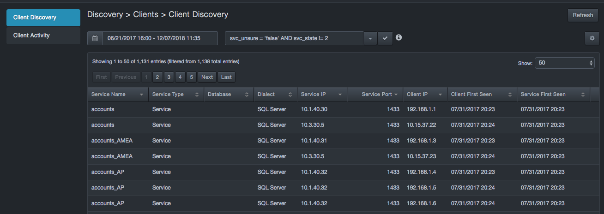Go to the Next page
The image size is (604, 214).
tap(207, 77)
